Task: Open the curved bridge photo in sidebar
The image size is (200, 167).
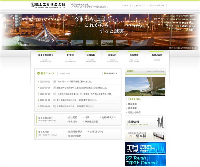Action: point(145,87)
